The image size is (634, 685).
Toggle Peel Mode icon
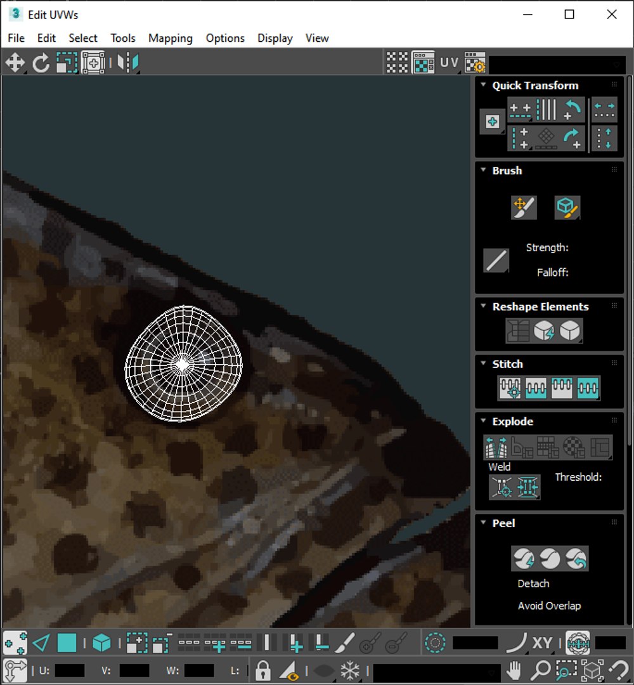pyautogui.click(x=550, y=558)
